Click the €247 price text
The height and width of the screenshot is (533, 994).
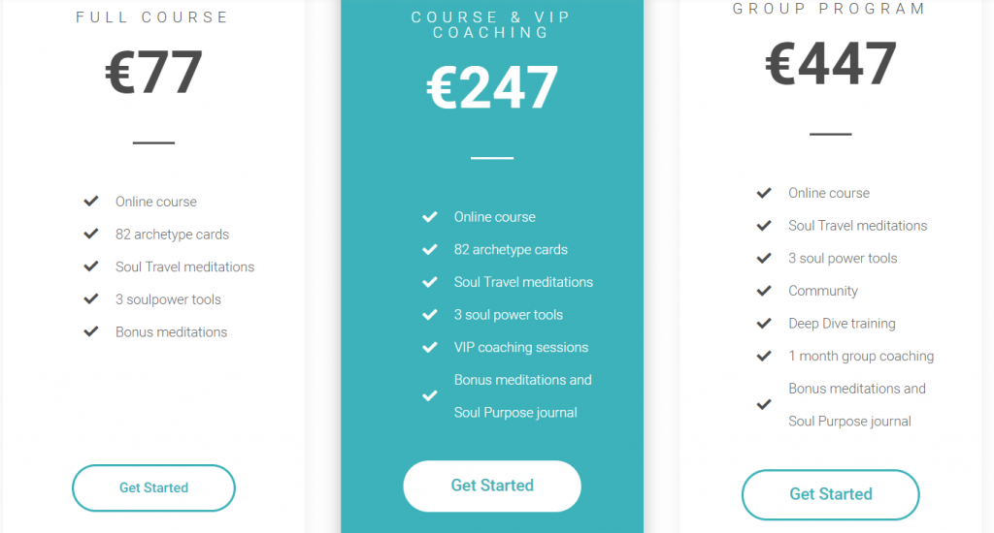click(492, 87)
